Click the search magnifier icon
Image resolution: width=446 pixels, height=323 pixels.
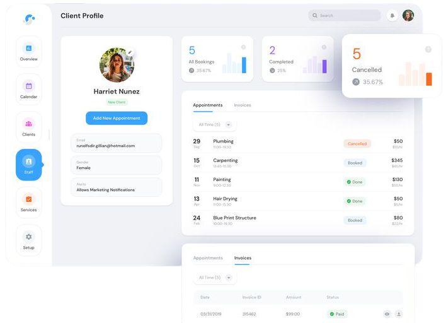pos(315,15)
